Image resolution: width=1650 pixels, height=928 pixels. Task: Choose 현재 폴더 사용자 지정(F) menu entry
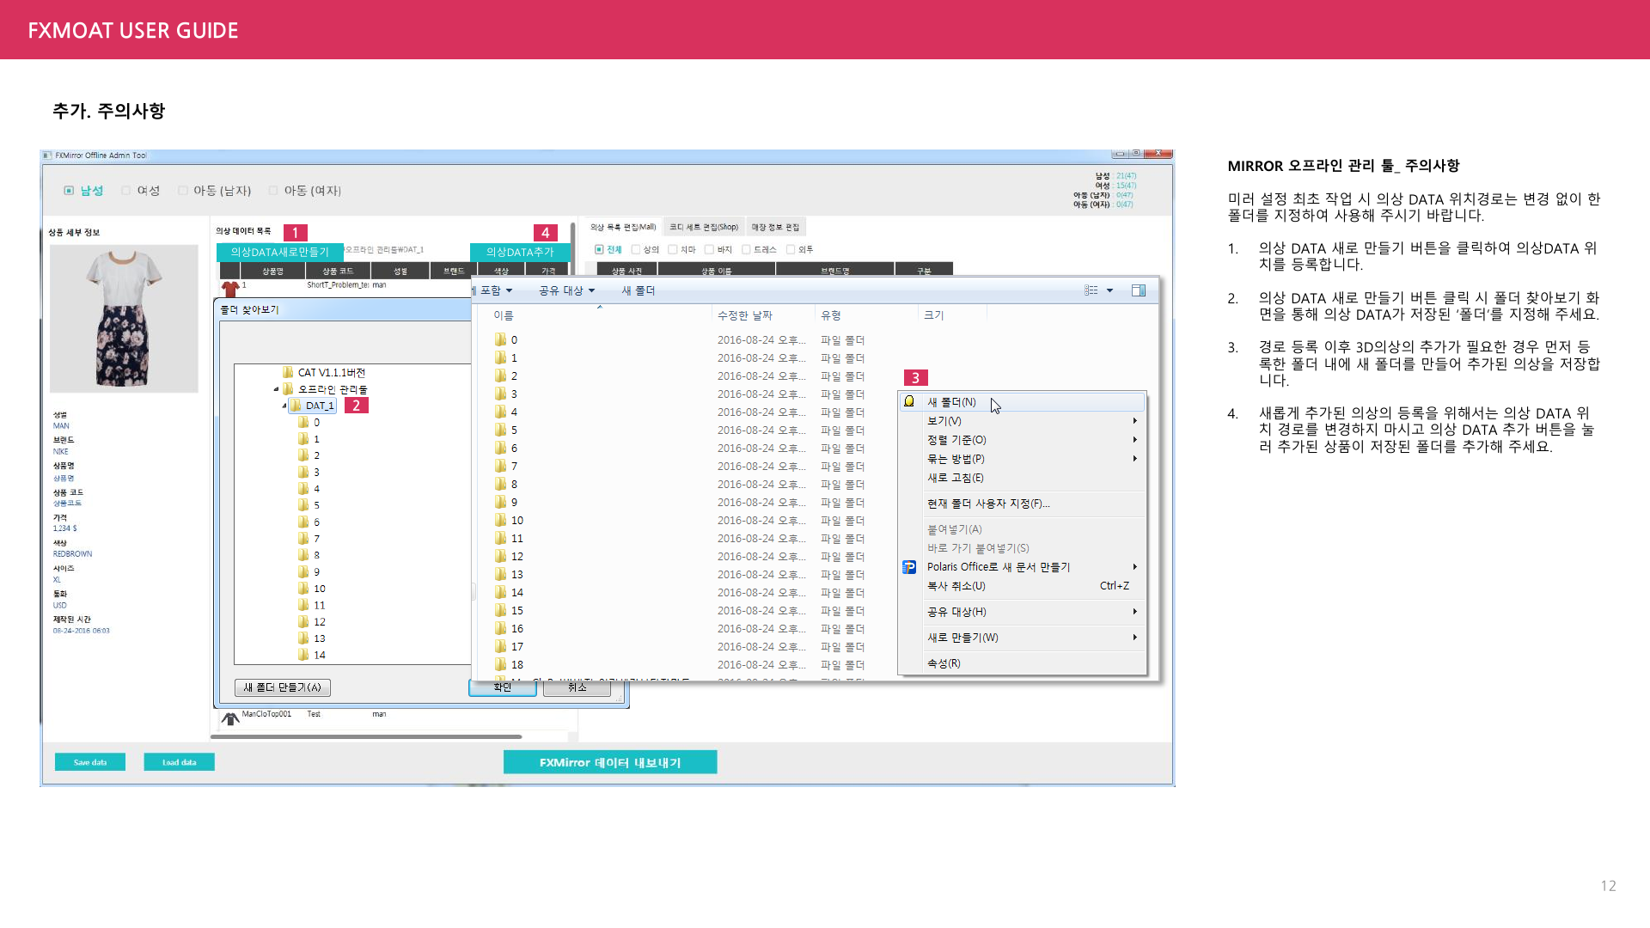1023,504
